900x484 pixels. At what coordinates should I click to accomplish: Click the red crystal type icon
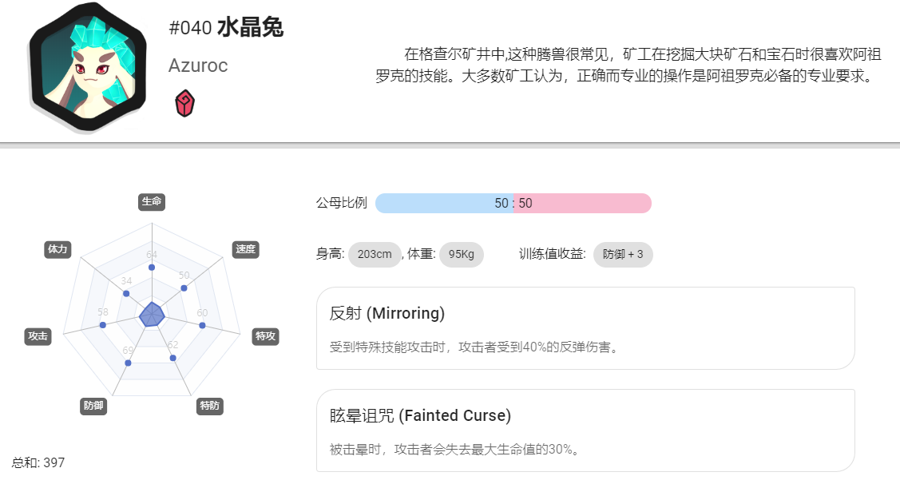184,103
